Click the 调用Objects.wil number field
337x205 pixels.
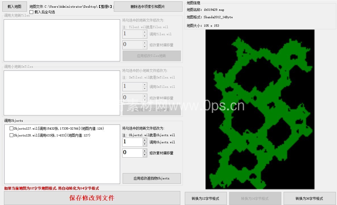click(x=132, y=142)
